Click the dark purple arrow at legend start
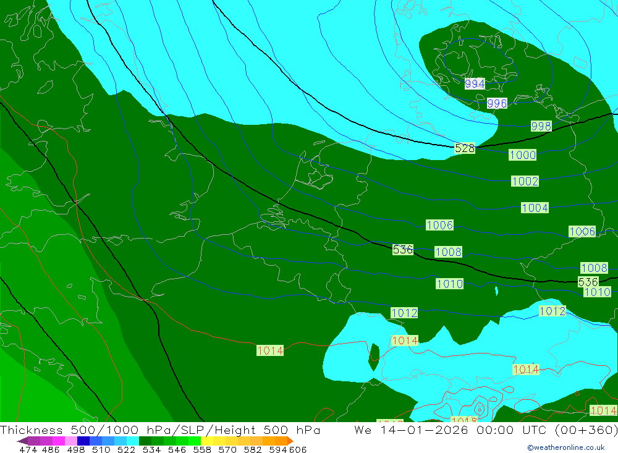The image size is (618, 453). (22, 441)
